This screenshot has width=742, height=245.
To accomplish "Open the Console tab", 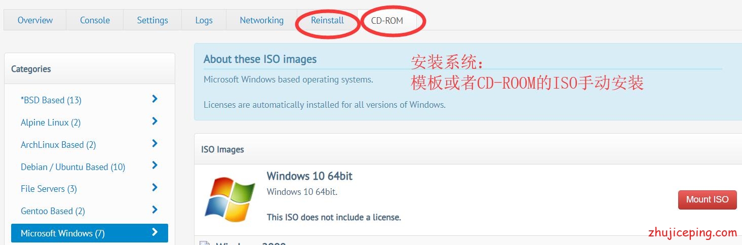I will (95, 20).
